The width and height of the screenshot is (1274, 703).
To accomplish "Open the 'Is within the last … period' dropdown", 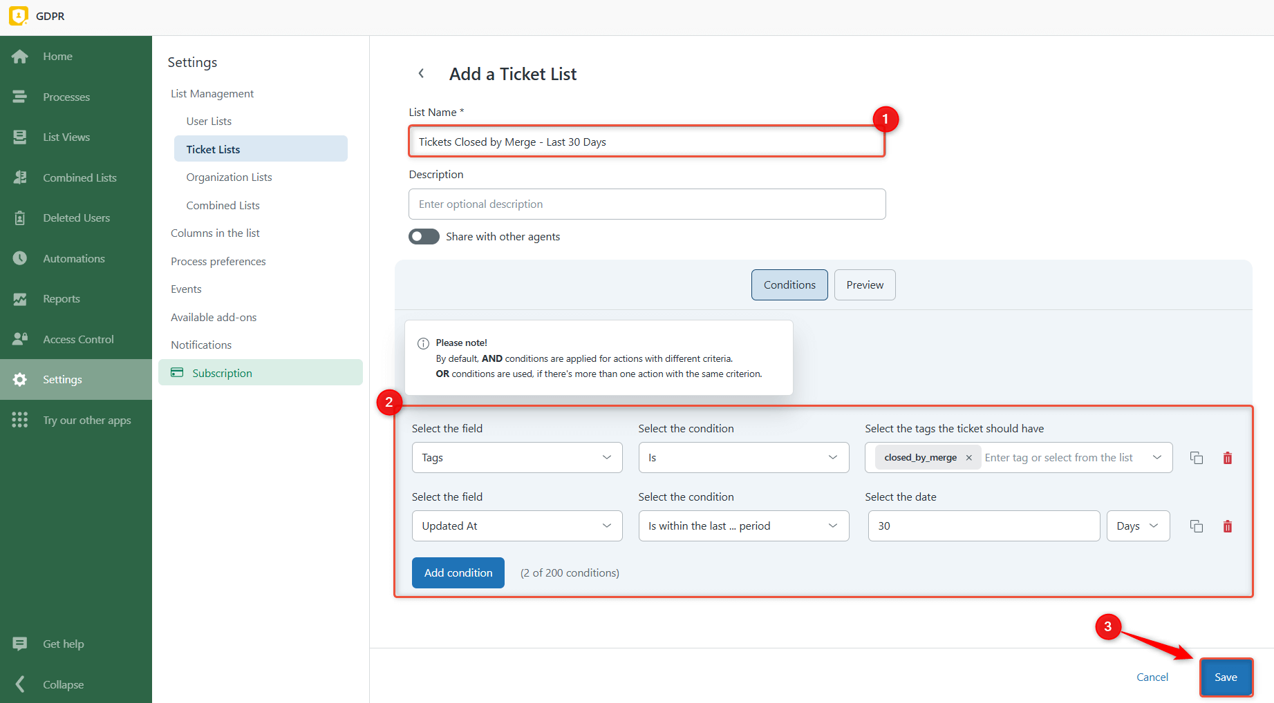I will [743, 526].
